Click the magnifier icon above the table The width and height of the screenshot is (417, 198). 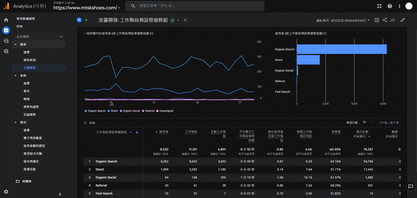(x=86, y=123)
